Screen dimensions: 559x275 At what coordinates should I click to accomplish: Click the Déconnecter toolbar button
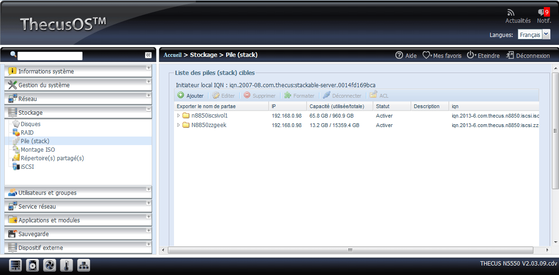click(x=342, y=96)
